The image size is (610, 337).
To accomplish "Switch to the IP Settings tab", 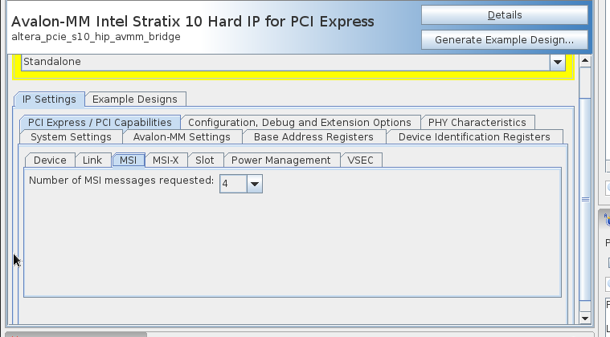I will [x=49, y=99].
